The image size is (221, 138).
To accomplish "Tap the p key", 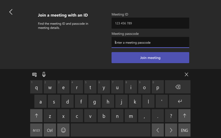I will (158, 87).
